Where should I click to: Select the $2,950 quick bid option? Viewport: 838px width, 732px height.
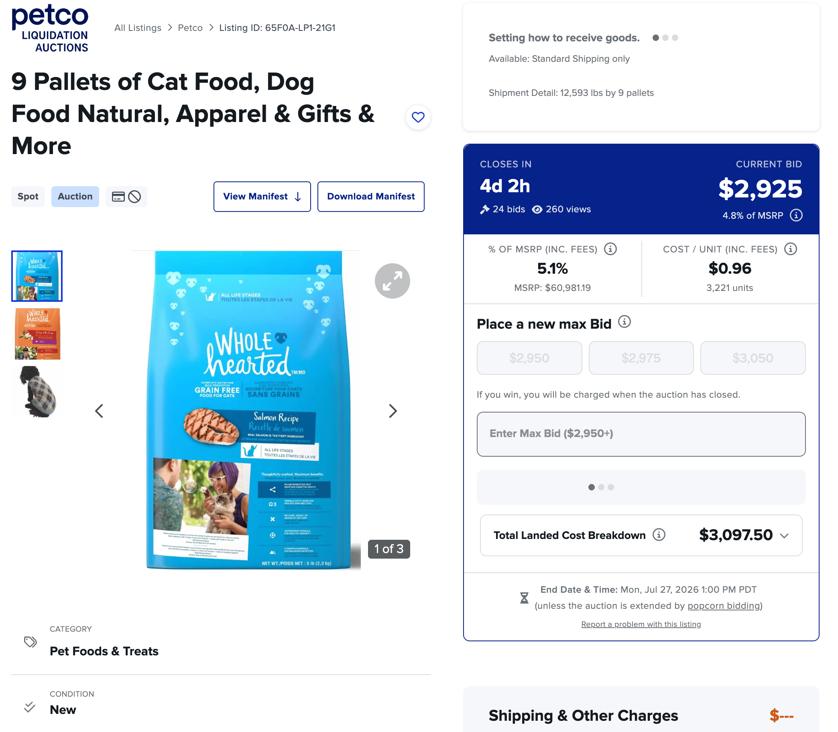coord(529,358)
